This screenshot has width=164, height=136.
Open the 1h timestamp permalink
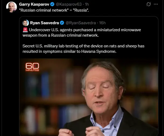pos(87,4)
